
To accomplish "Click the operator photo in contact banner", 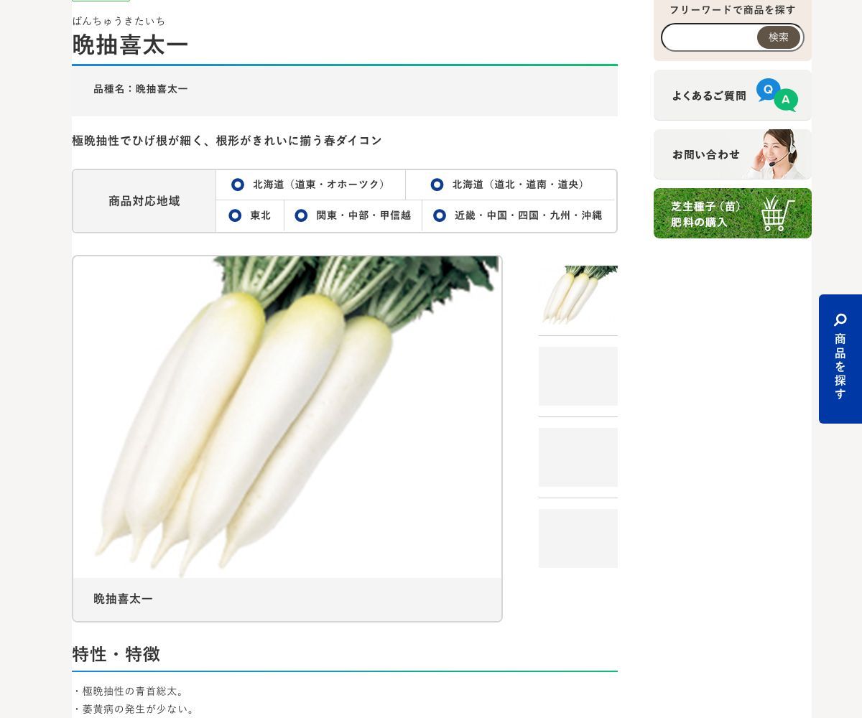I will coord(777,154).
